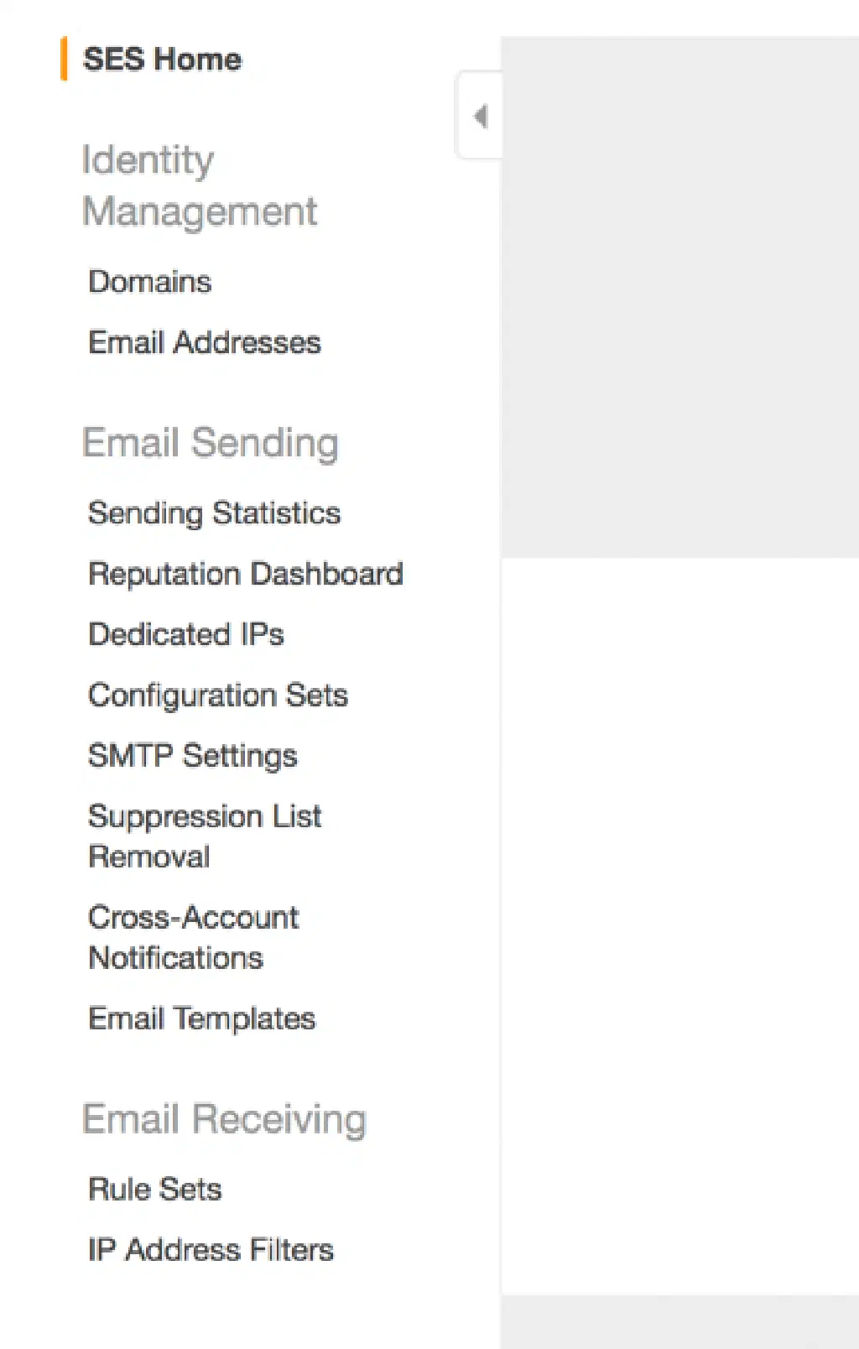View Sending Statistics
Image resolution: width=859 pixels, height=1349 pixels.
pyautogui.click(x=214, y=513)
